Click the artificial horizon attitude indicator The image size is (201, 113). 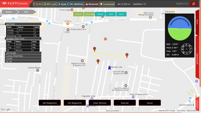pyautogui.click(x=180, y=28)
